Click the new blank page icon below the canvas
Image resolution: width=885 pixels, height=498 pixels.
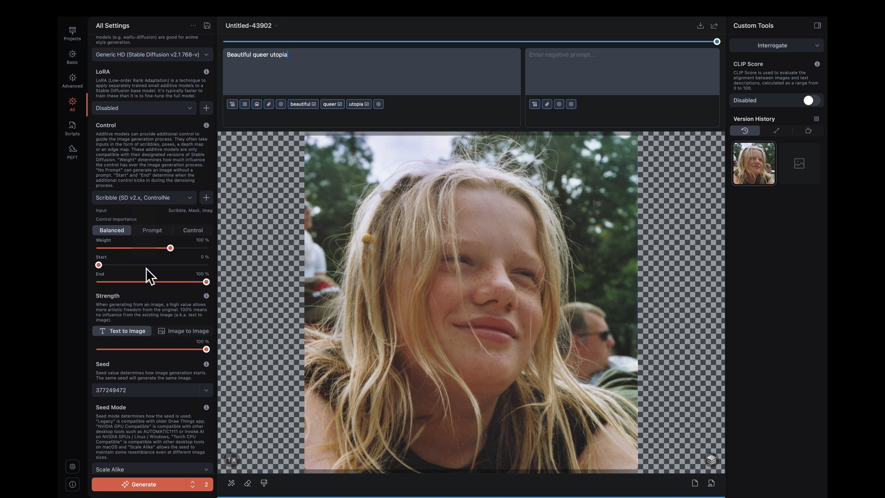pyautogui.click(x=695, y=483)
